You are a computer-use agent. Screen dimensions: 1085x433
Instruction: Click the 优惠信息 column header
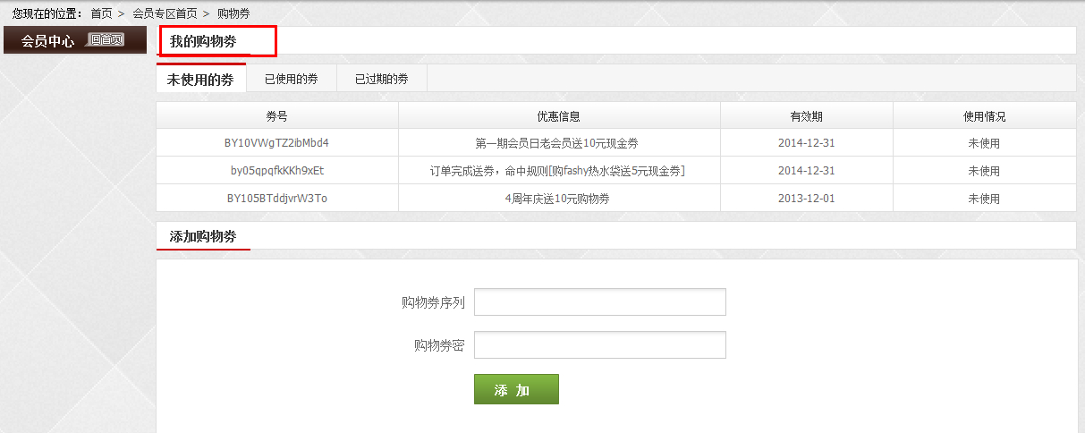558,116
